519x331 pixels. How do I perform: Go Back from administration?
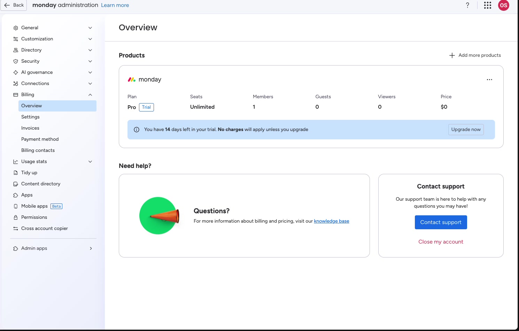(x=14, y=5)
